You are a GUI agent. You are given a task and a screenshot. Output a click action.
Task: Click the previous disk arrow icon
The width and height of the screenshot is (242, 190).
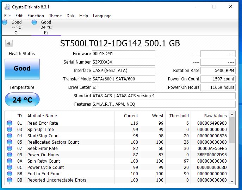coord(9,43)
